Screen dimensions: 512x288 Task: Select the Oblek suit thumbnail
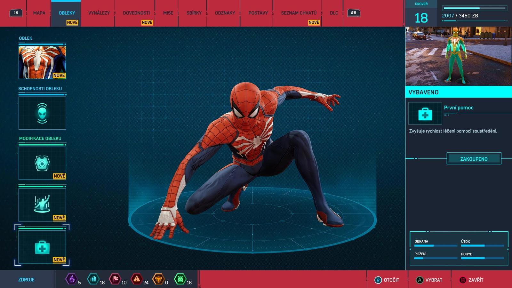point(42,62)
